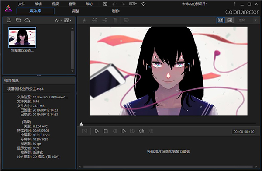The image size is (262, 171).
Task: Click the library scroll down arrow
Action: click(x=72, y=71)
